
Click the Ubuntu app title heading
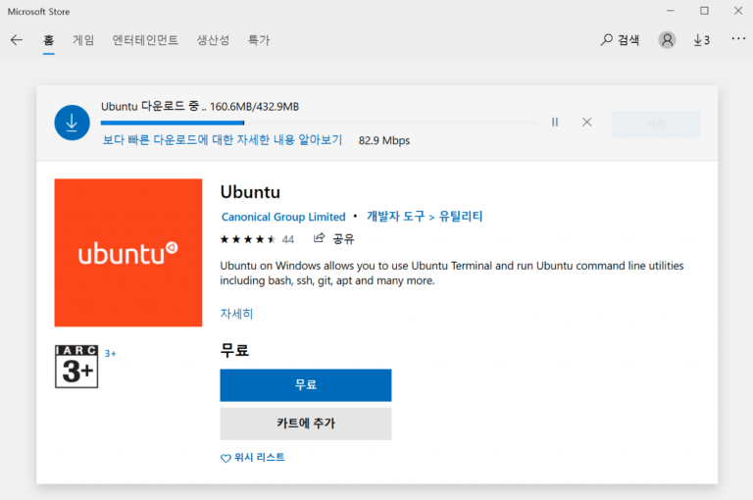[x=250, y=192]
